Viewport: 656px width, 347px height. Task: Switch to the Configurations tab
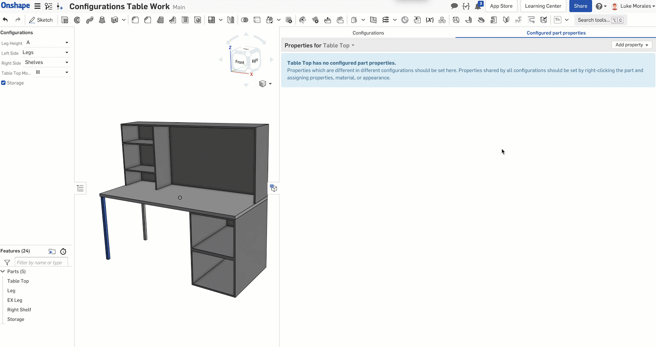tap(368, 33)
